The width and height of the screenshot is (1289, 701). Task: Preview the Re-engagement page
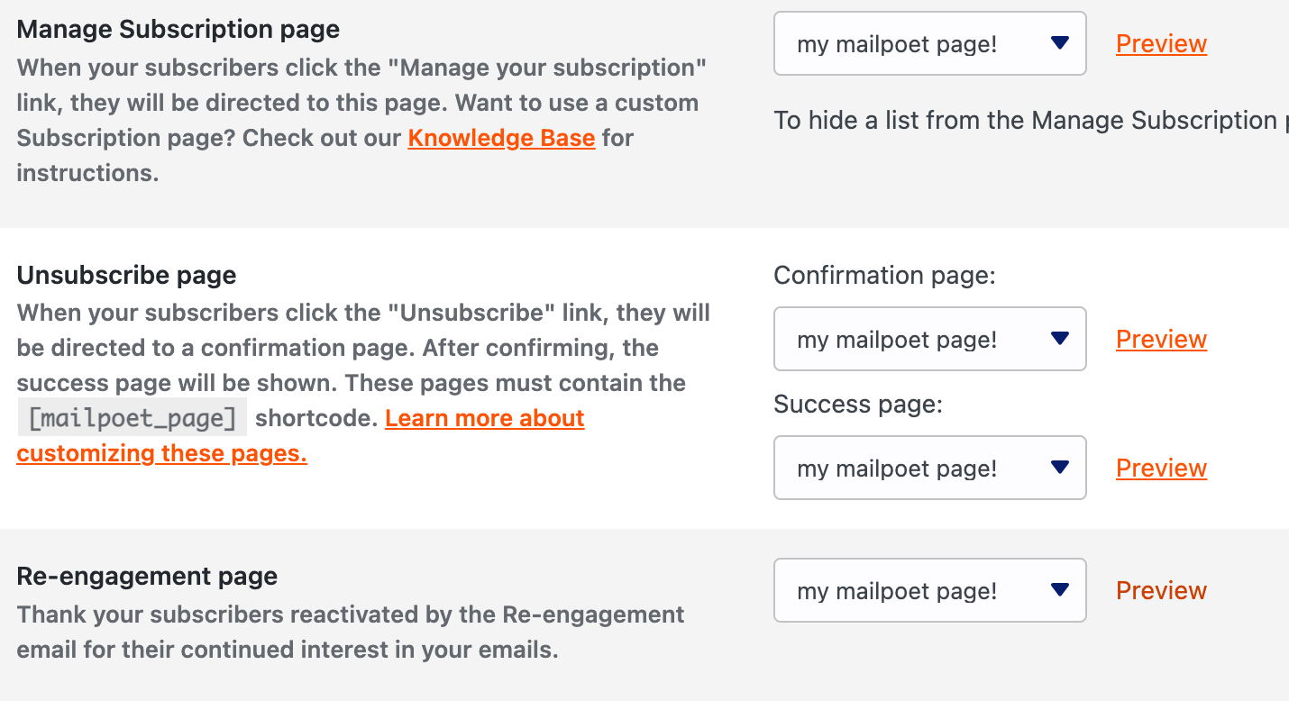coord(1161,590)
